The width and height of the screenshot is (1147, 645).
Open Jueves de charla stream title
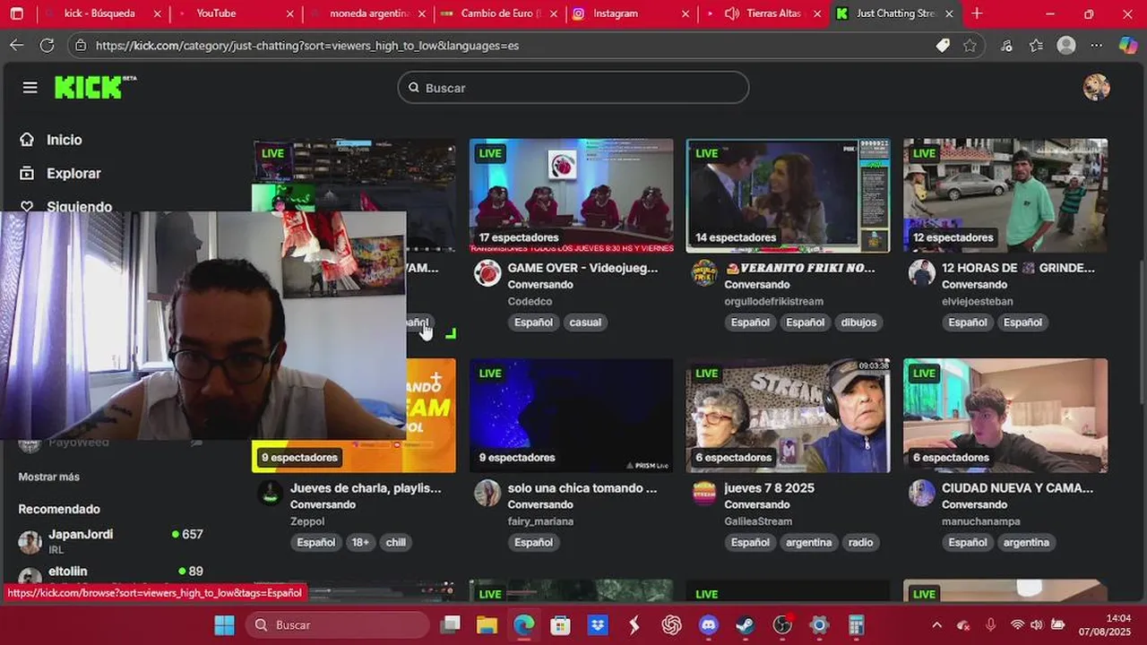[366, 488]
